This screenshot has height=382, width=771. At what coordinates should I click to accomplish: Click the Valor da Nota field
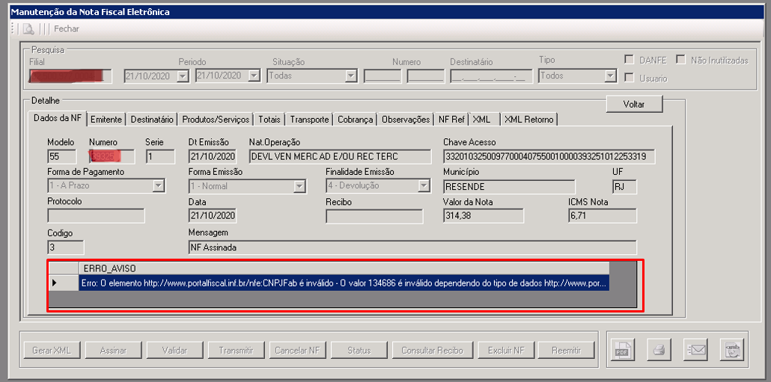pyautogui.click(x=484, y=215)
